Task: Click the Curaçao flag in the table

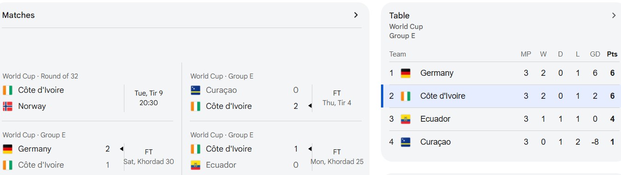Action: [x=405, y=142]
